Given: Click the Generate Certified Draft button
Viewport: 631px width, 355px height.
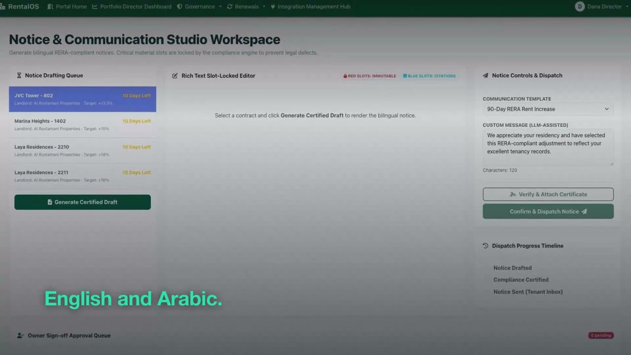Looking at the screenshot, I should [x=82, y=202].
